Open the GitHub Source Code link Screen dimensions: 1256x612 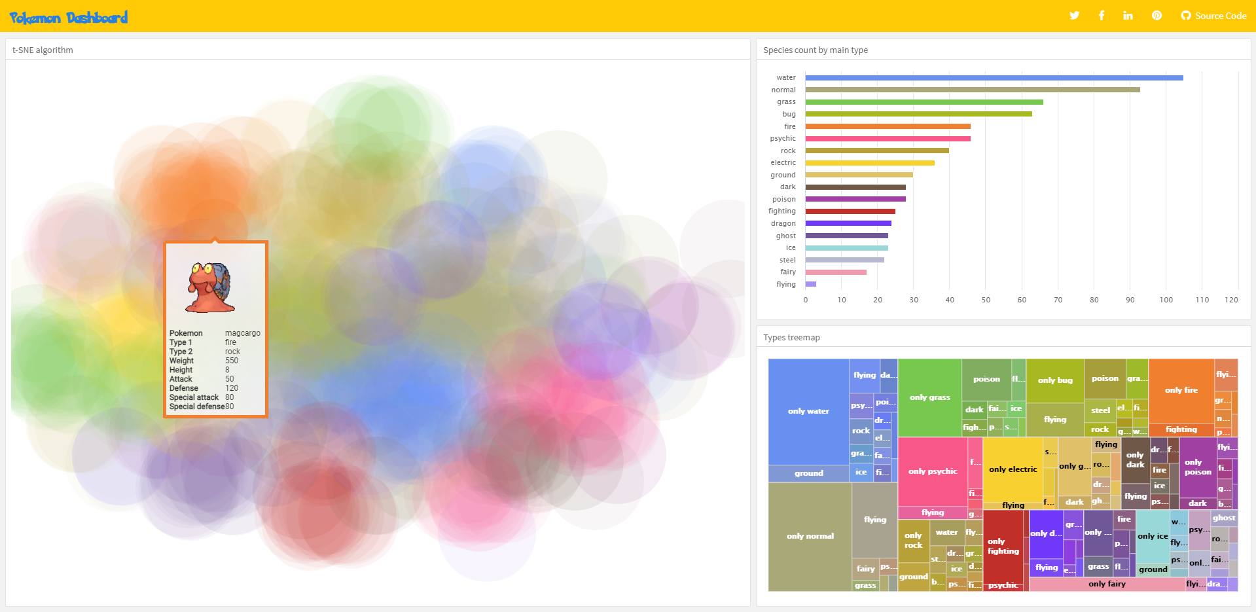1213,16
